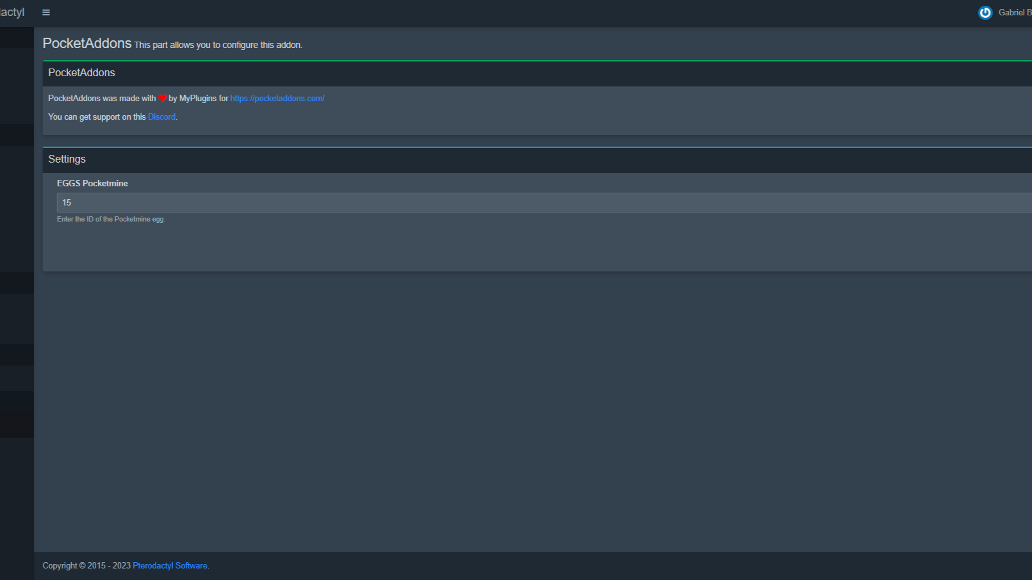Toggle the sidebar with the hamburger icon
Viewport: 1032px width, 580px height.
46,12
